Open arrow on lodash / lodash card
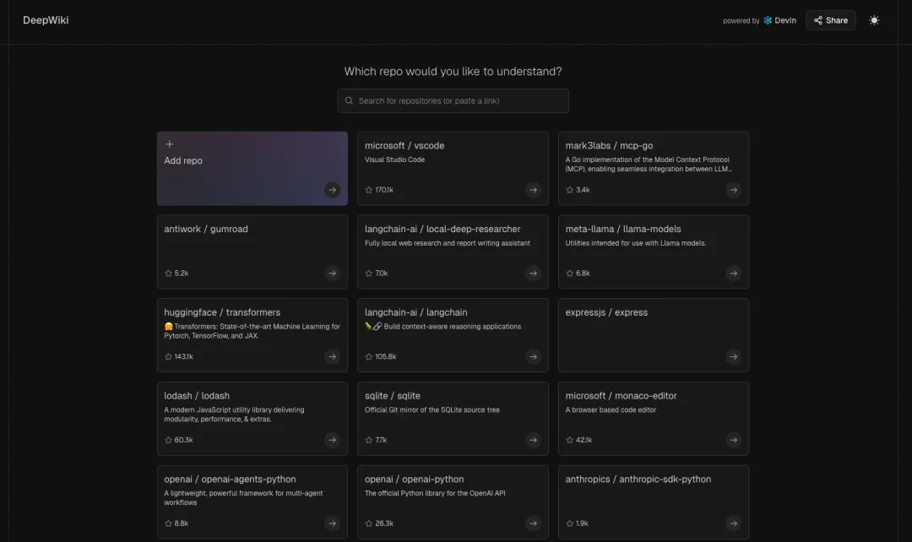Screen dimensions: 912x542 [x=332, y=440]
